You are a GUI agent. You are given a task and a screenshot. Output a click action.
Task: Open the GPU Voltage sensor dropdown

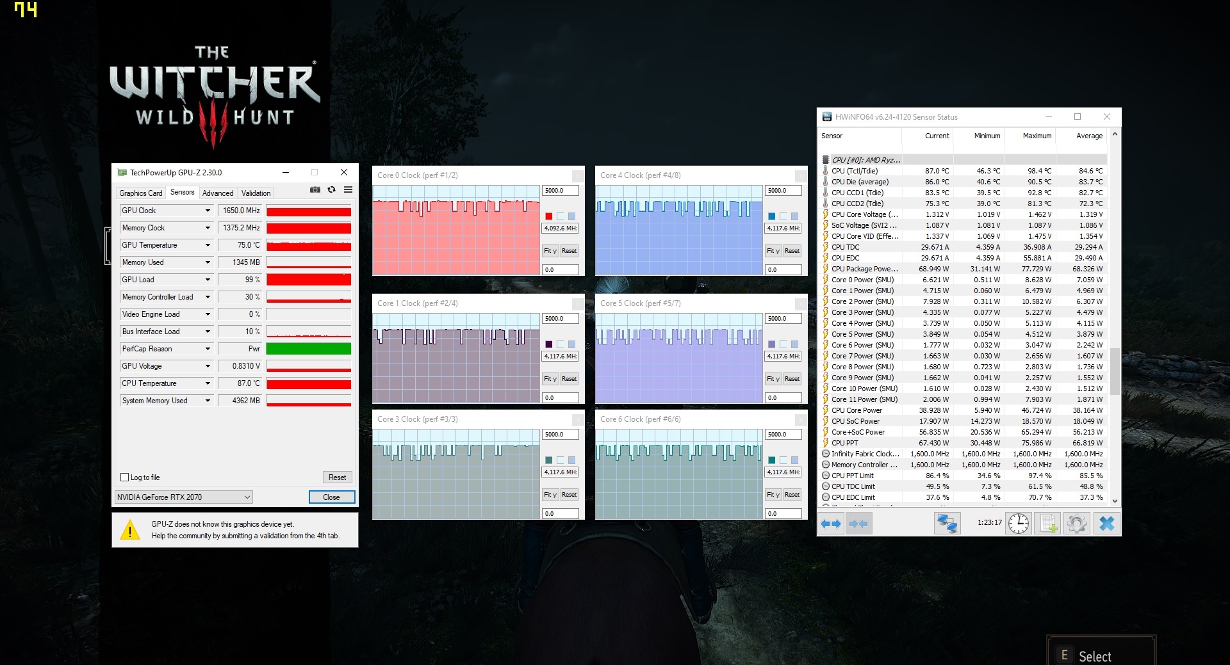208,366
